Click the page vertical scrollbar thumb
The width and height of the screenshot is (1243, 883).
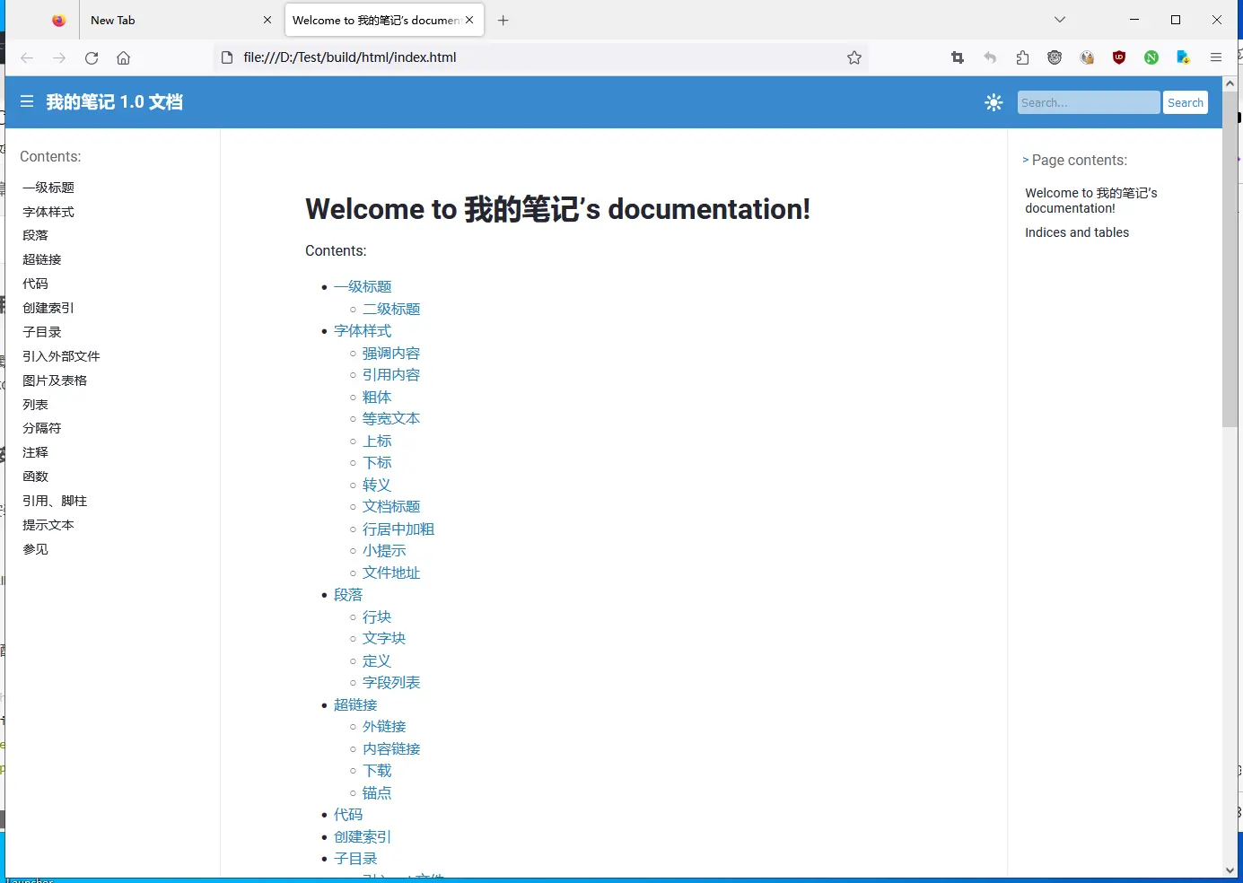(1230, 259)
